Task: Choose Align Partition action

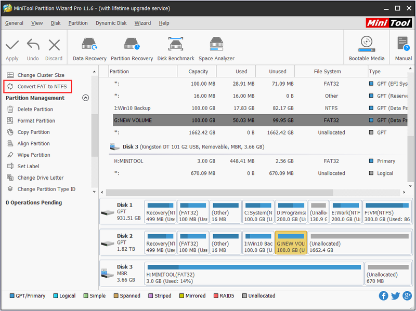Action: tap(28, 144)
